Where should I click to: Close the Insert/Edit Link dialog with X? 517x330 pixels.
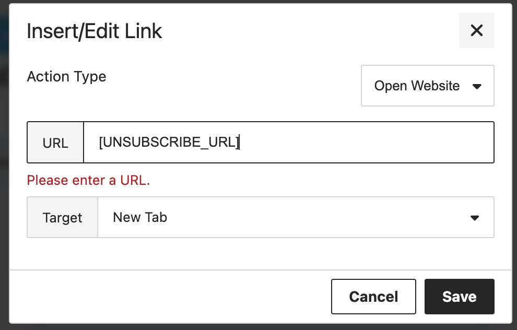pyautogui.click(x=476, y=30)
